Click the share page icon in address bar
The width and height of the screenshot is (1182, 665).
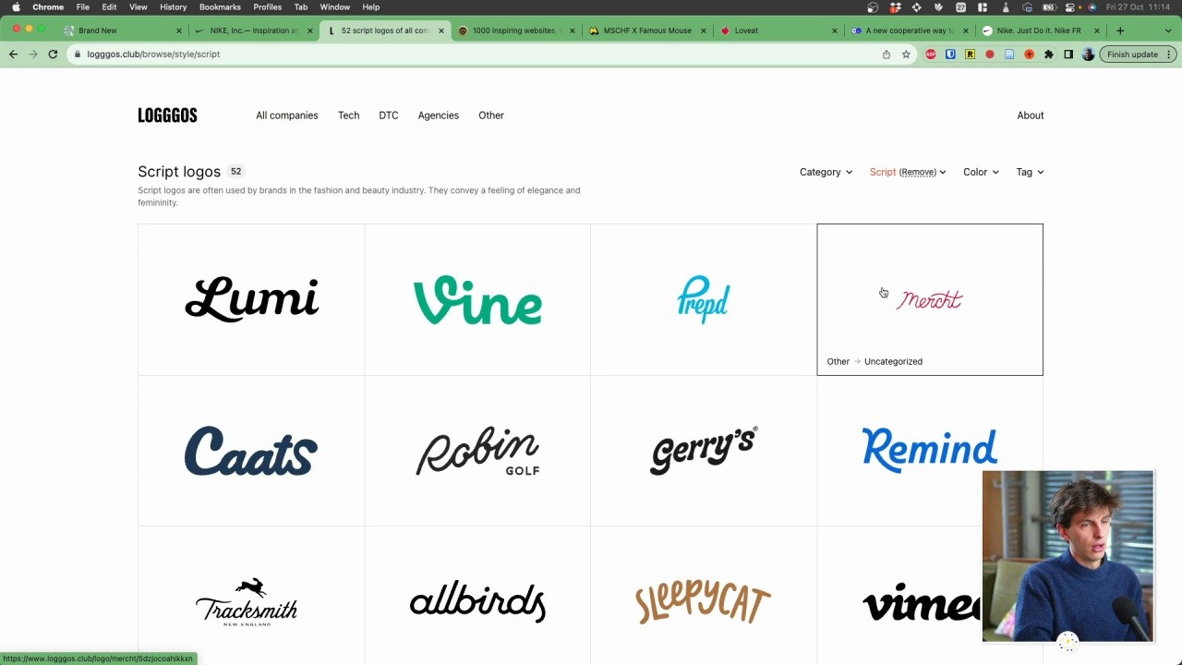[886, 54]
